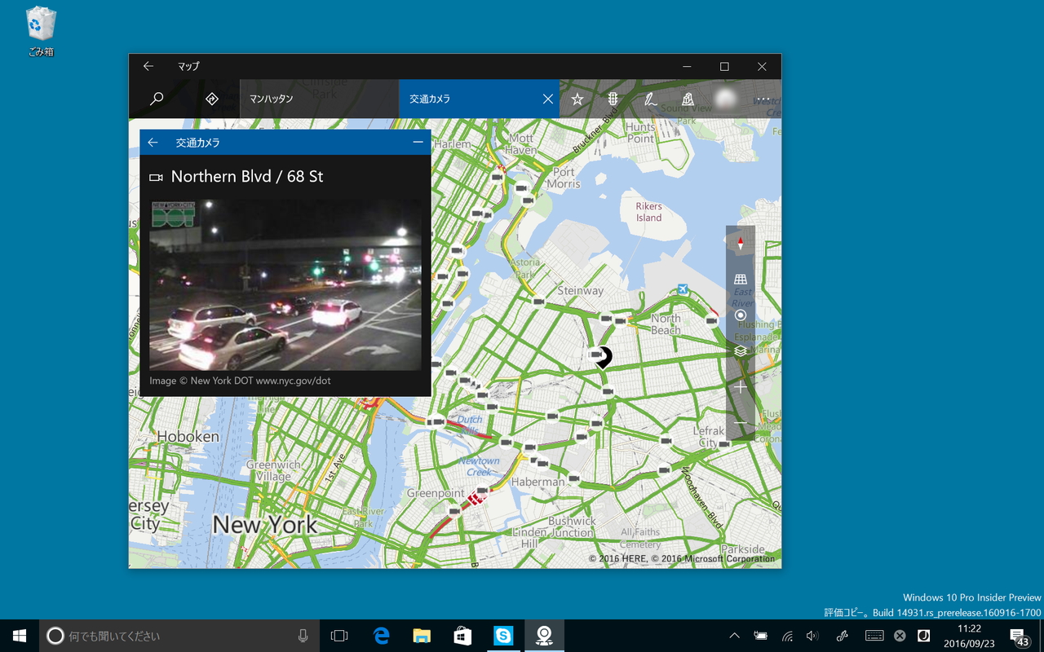This screenshot has width=1044, height=652.
Task: Click the Bushwick neighborhood label
Action: click(572, 521)
